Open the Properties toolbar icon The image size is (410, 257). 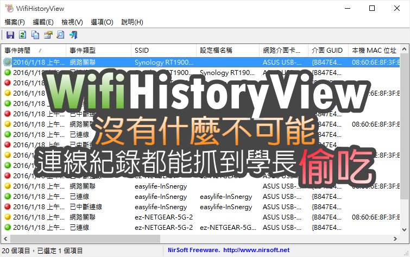tap(48, 35)
